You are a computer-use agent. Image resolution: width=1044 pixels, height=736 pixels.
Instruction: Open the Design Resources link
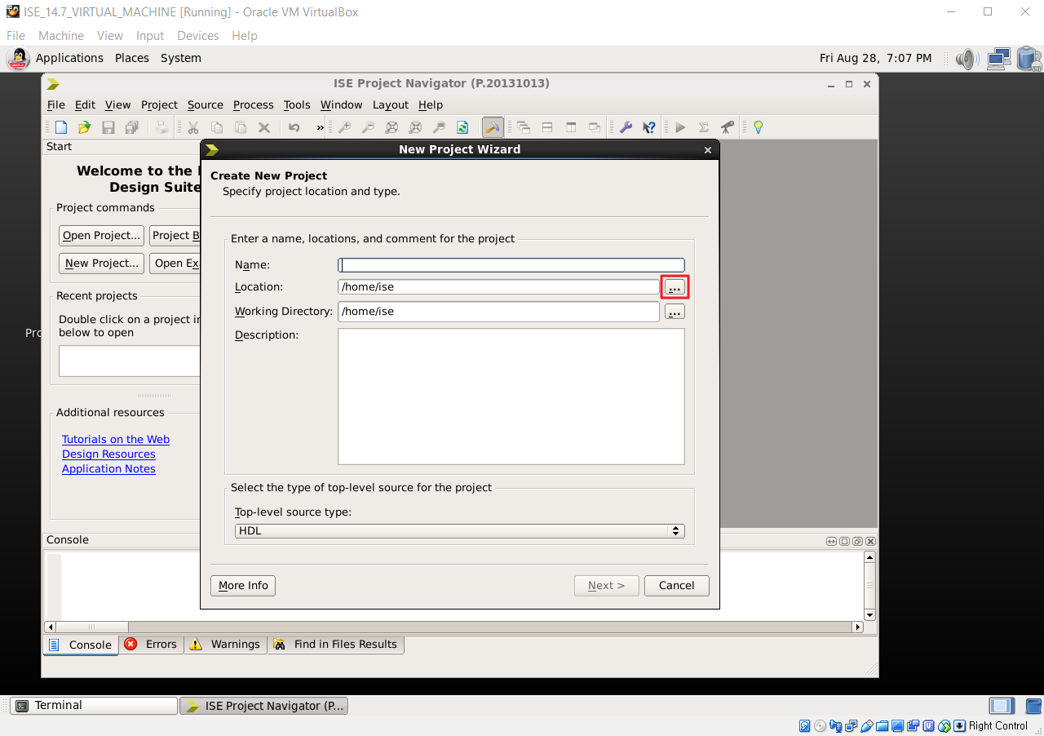coord(108,454)
